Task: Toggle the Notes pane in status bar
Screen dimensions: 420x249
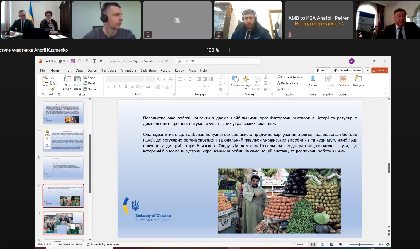Action: pyautogui.click(x=298, y=244)
